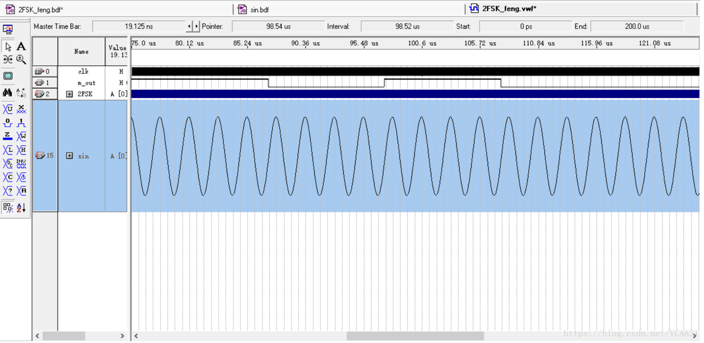Click the signal list scrollbar thumb
Image resolution: width=704 pixels, height=343 pixels.
click(x=64, y=336)
